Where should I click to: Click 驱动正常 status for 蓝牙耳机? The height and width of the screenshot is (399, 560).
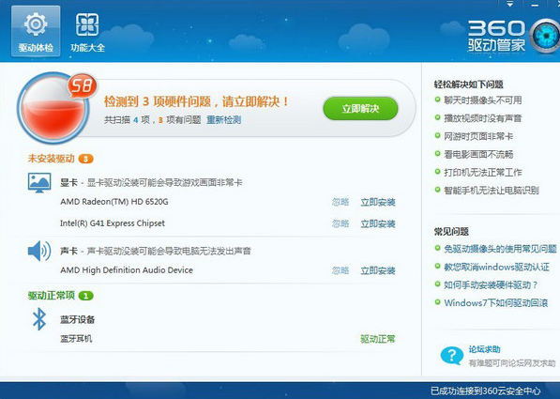378,339
